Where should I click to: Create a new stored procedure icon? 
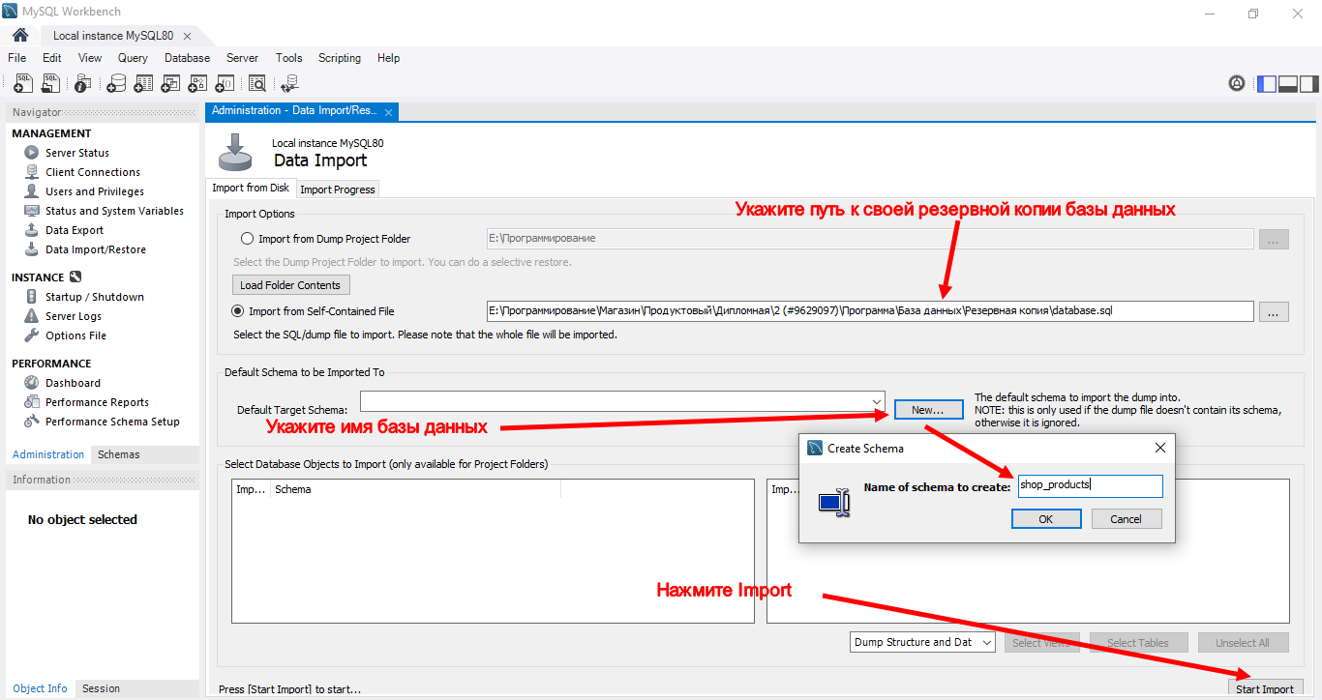point(198,84)
